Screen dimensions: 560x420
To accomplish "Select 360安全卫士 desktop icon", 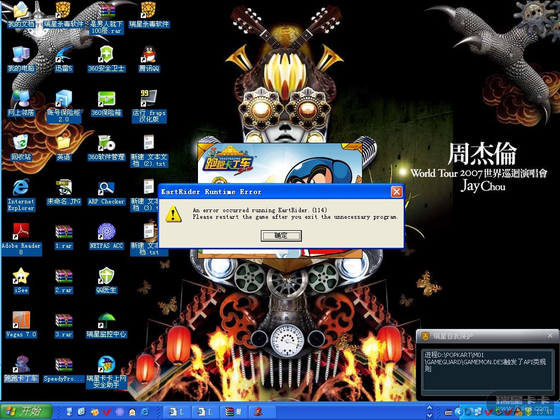I will (x=107, y=59).
